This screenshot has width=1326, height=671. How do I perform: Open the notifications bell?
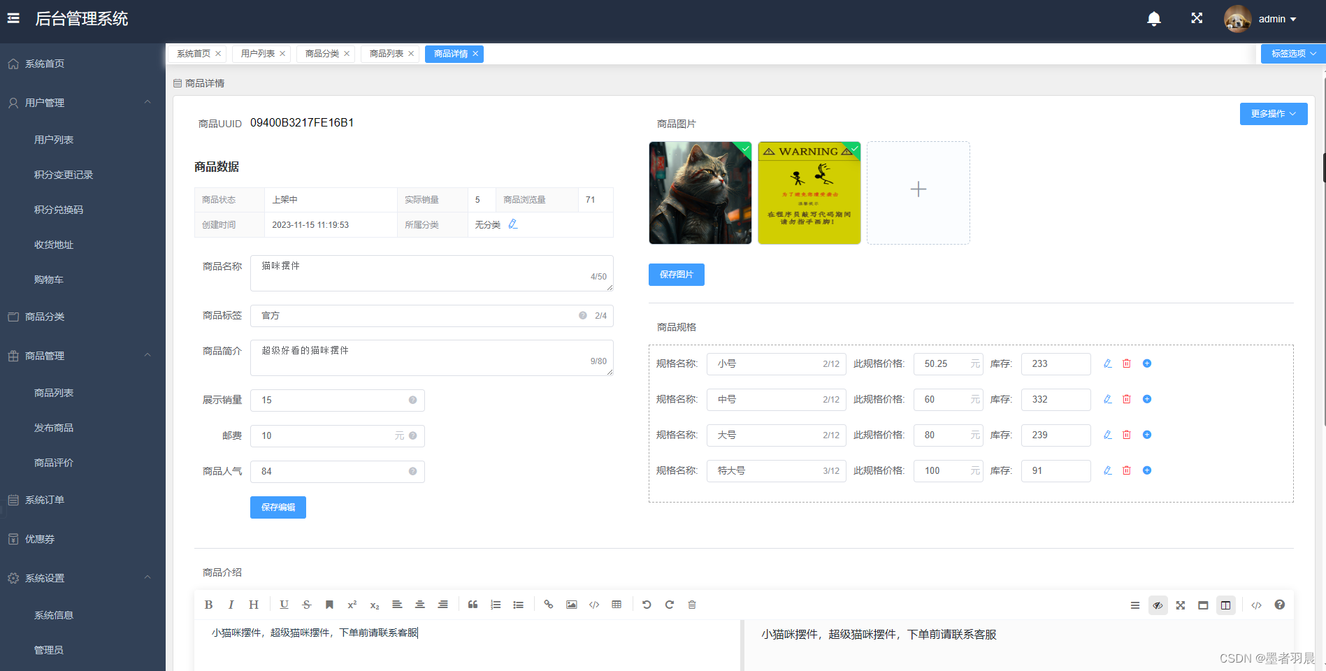click(1154, 19)
